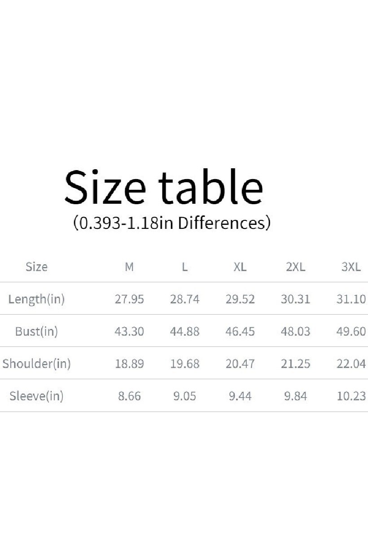Click the 2XL sleeve value 9.84
The height and width of the screenshot is (552, 368).
point(295,396)
